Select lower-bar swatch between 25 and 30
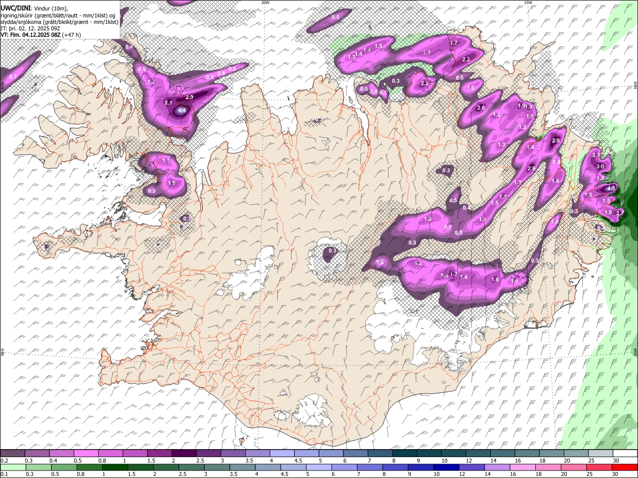The image size is (638, 478). 599,468
